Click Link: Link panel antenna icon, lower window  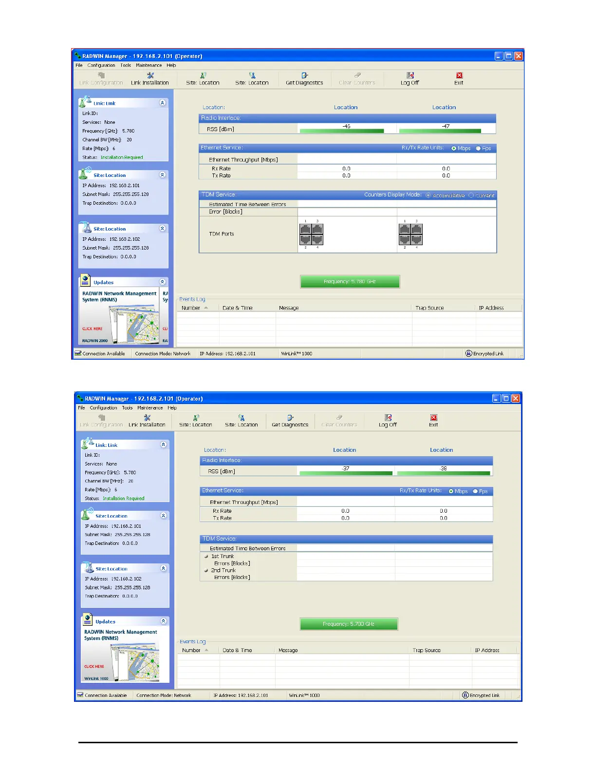click(88, 443)
